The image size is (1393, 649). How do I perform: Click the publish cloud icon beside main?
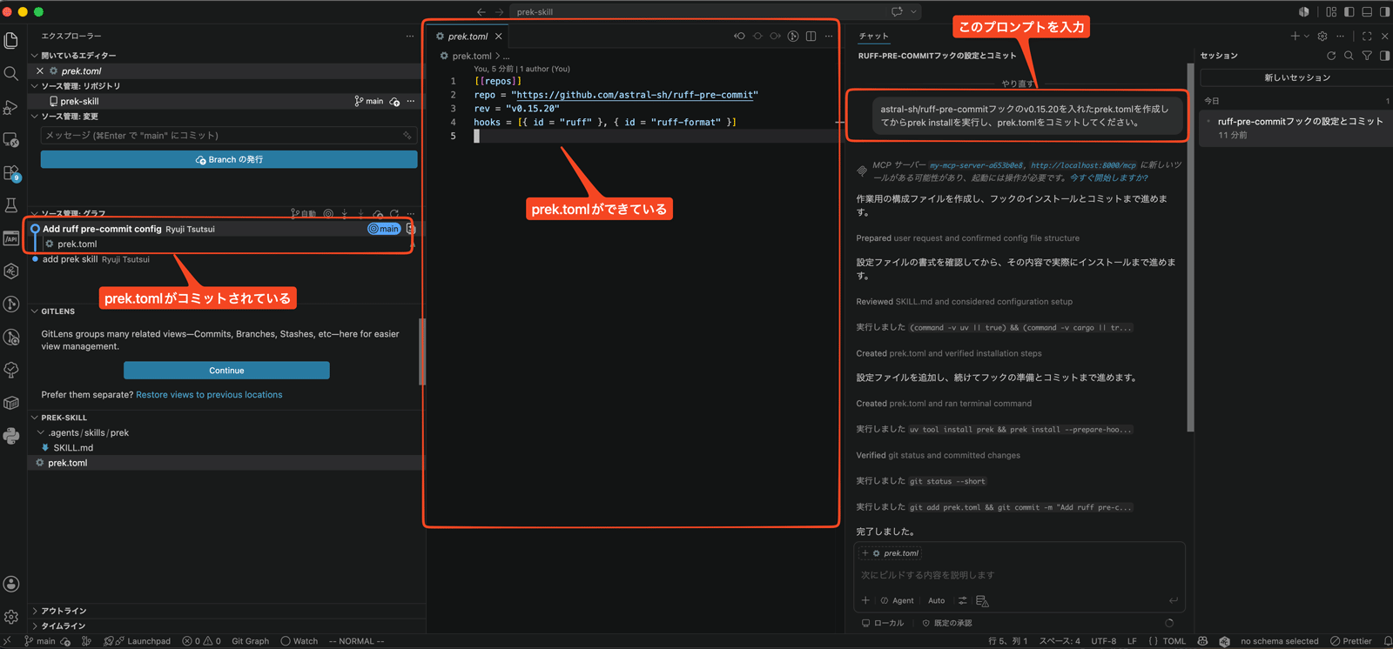point(394,102)
